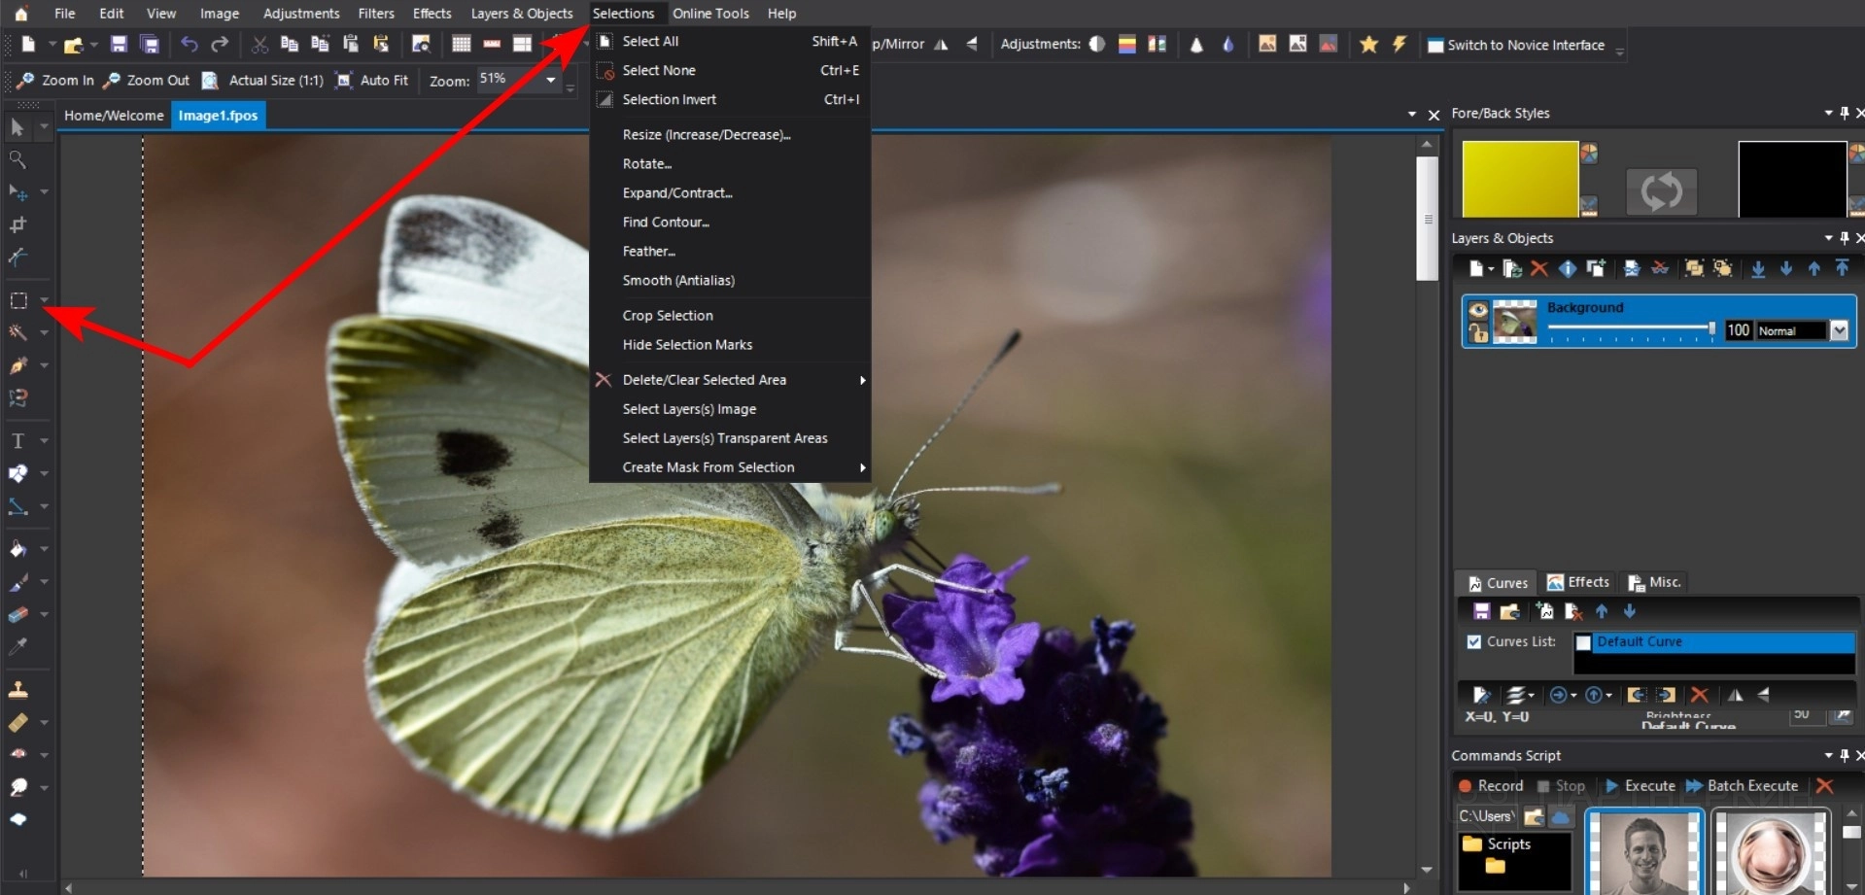The image size is (1865, 895).
Task: Click the Save icon in toolbar
Action: 119,45
